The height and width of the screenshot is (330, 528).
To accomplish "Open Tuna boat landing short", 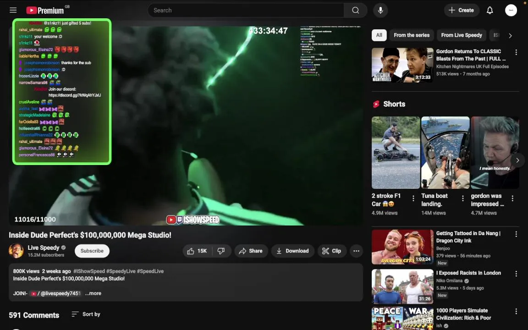I will pos(445,153).
